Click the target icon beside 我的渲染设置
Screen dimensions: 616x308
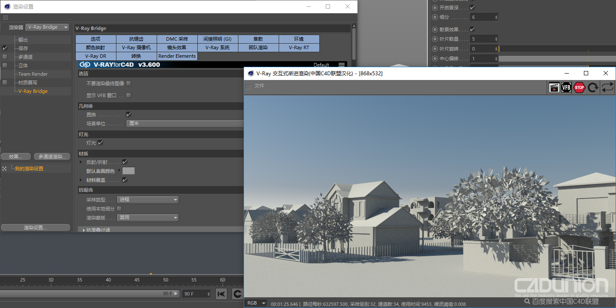[x=4, y=169]
